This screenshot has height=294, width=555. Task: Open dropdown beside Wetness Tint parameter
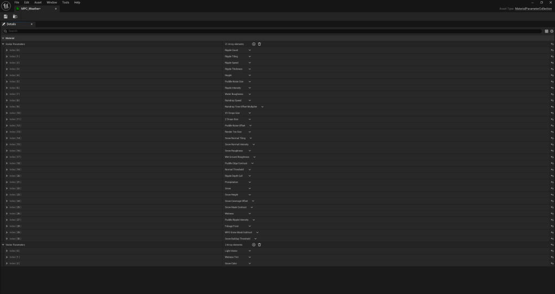(x=250, y=257)
